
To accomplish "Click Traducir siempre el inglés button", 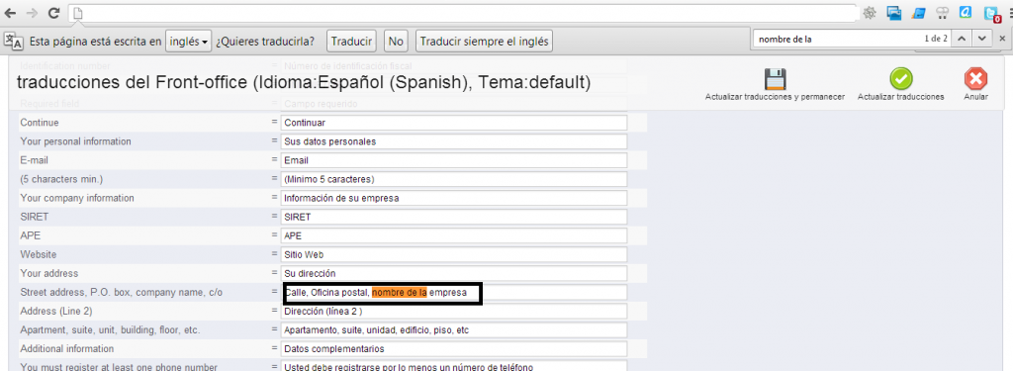I will (484, 42).
